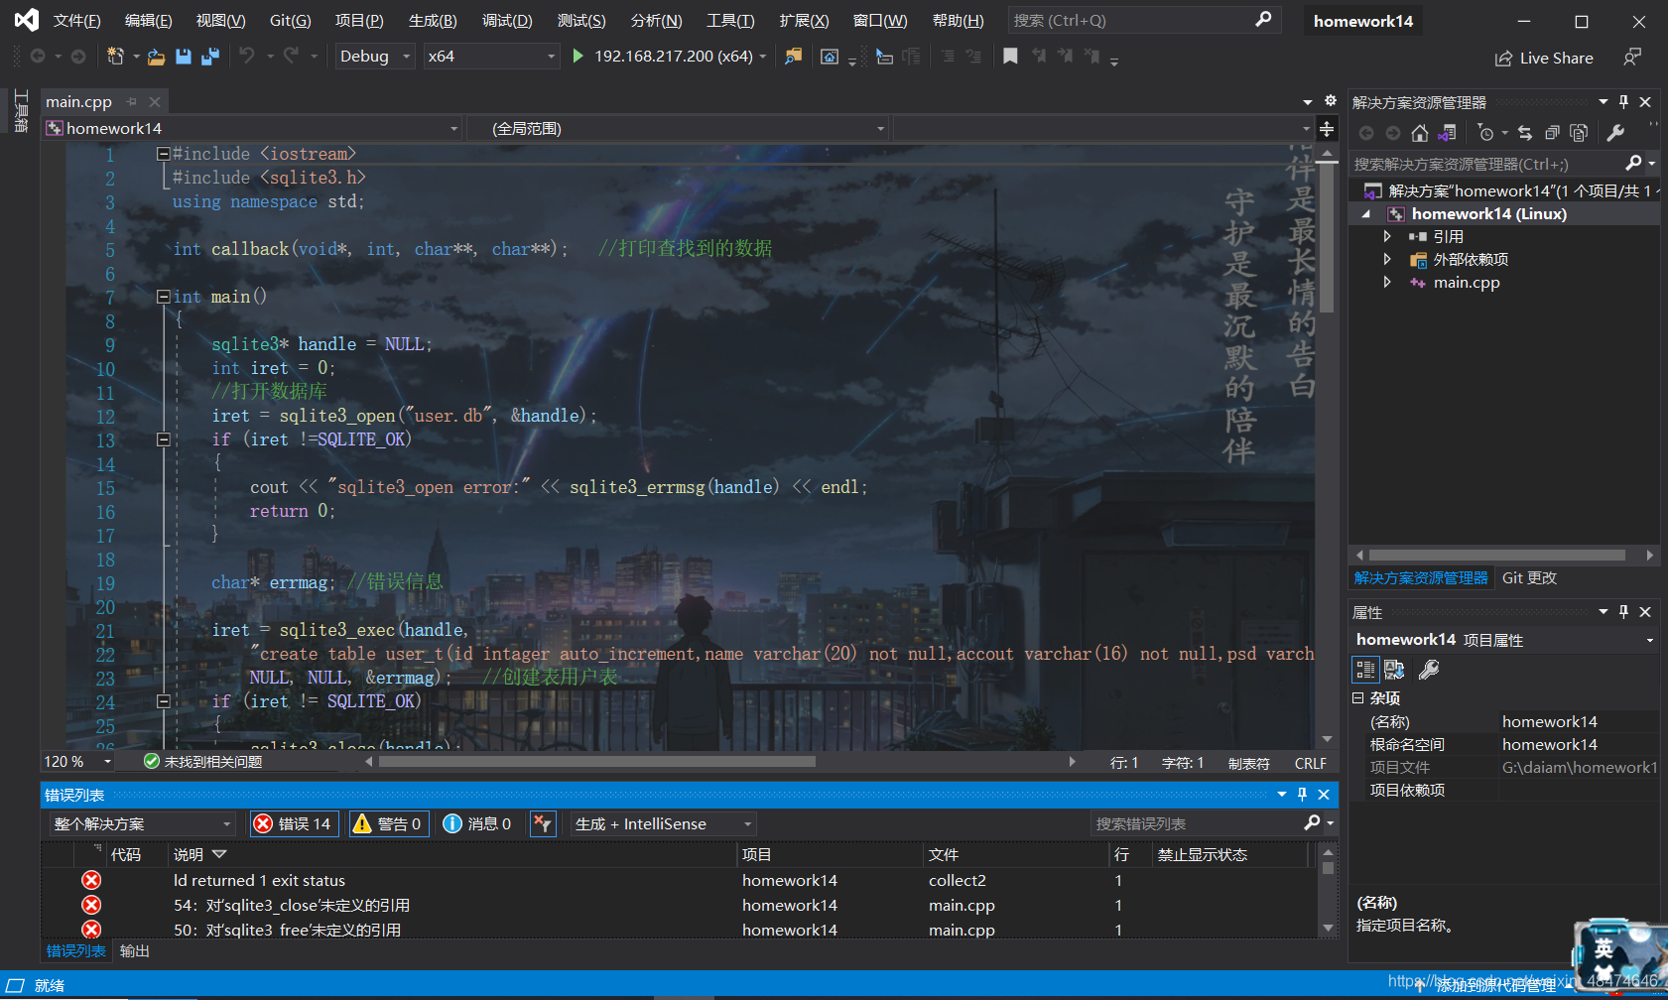Switch views icon in Solution Explorer toolbar
This screenshot has width=1668, height=1000.
point(1448,133)
